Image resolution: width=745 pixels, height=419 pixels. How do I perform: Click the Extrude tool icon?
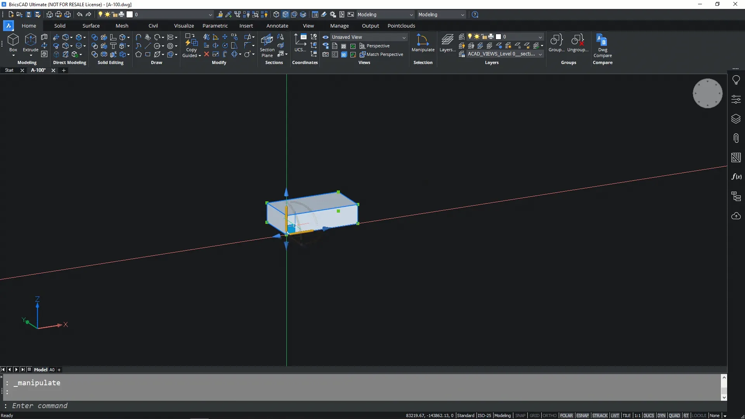pos(30,40)
